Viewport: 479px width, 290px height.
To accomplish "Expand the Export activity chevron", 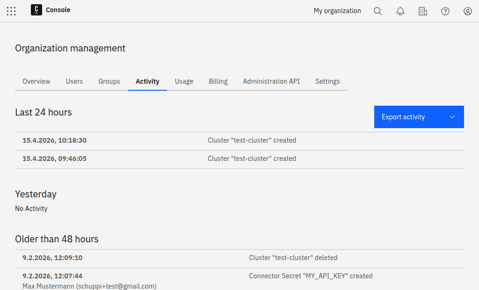I will 452,117.
